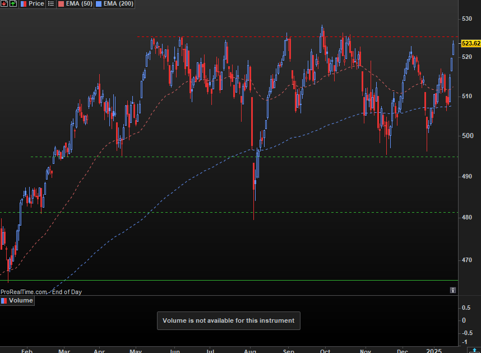Click the green up-arrow document icon
Screen dimensions: 481x353
coord(13,4)
